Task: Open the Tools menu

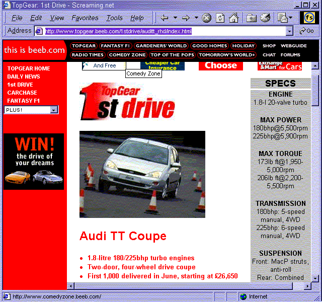Action: click(114, 18)
